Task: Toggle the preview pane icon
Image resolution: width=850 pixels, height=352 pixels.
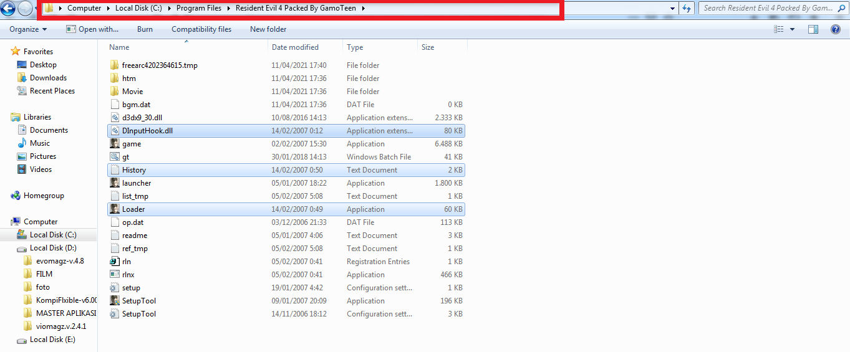Action: pyautogui.click(x=813, y=29)
